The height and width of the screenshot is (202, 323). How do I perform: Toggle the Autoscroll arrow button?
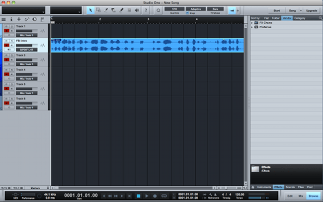[x=232, y=10]
